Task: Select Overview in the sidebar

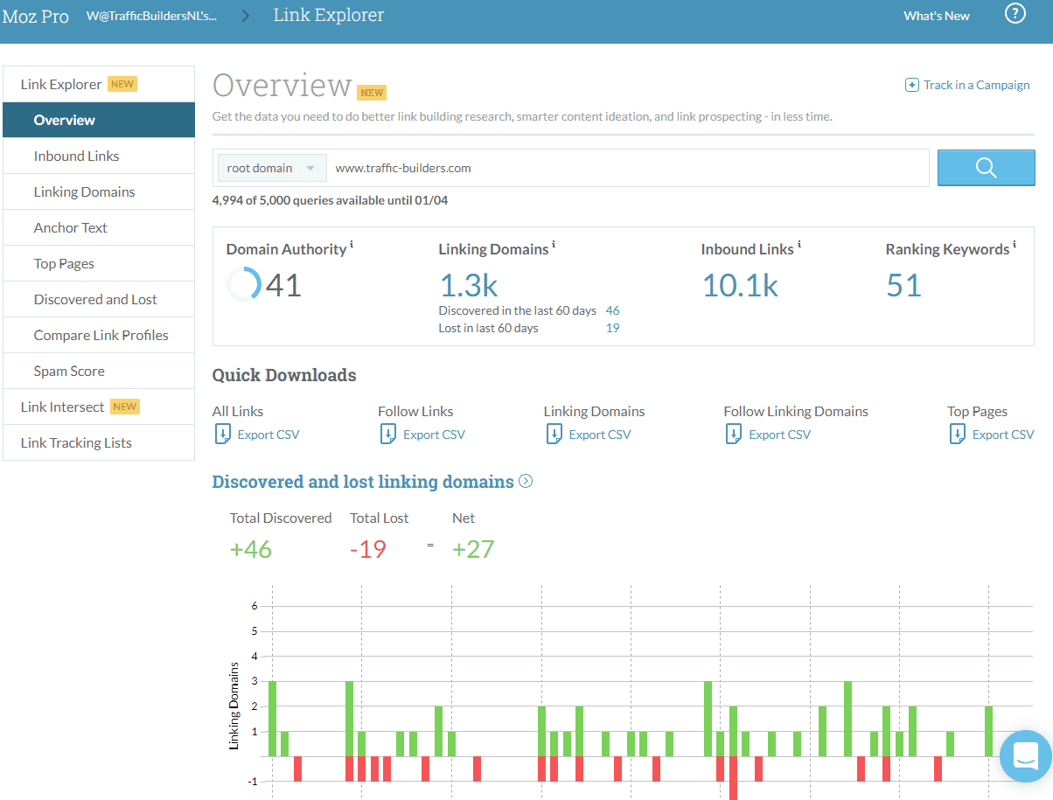Action: click(x=99, y=120)
